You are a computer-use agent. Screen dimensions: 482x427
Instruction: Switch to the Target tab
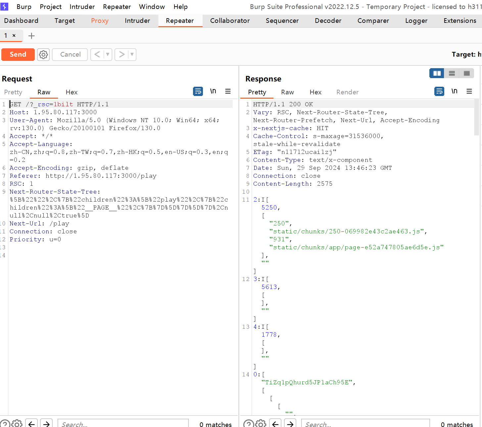tap(65, 21)
